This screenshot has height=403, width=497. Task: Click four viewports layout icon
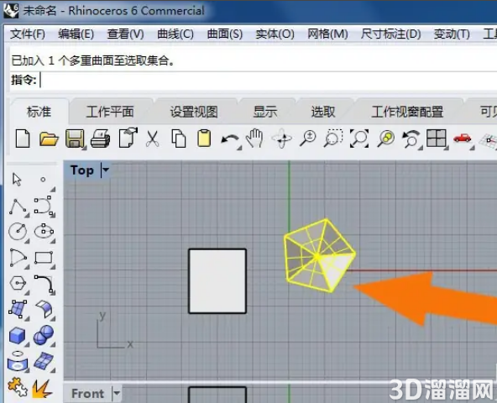coord(437,139)
